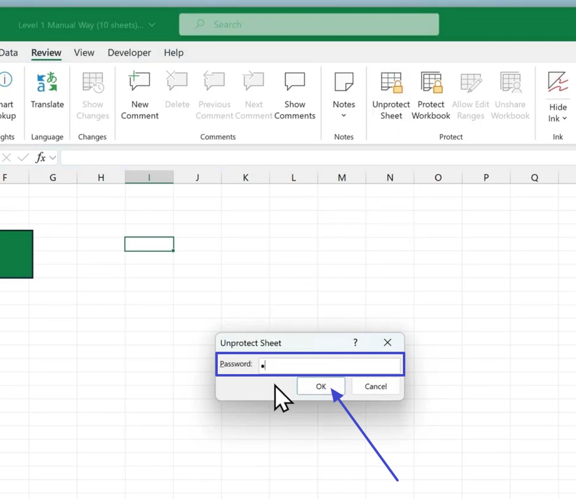Viewport: 576px width, 499px height.
Task: Click OK in Unprotect Sheet dialog
Action: pos(321,386)
